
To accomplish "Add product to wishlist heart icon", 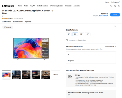I will [115, 27].
